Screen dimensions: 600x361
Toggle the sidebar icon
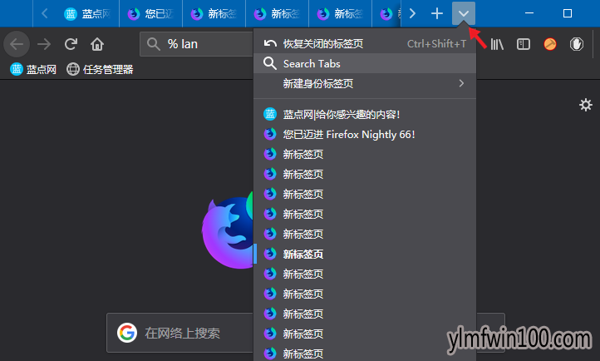pos(523,44)
